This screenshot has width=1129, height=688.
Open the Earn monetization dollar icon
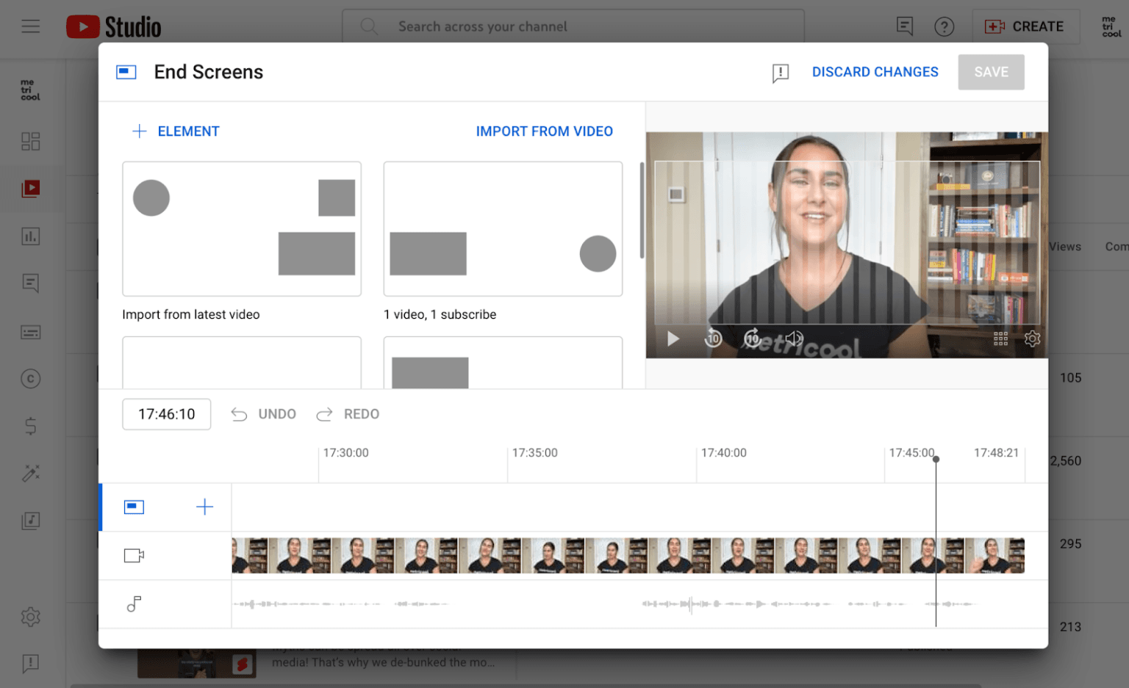point(30,426)
